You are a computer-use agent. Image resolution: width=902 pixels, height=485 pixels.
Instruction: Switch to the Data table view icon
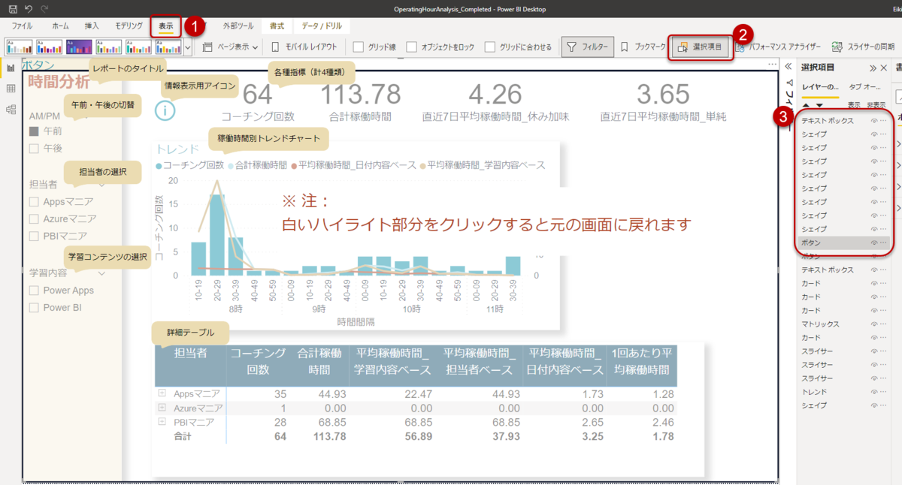coord(11,89)
